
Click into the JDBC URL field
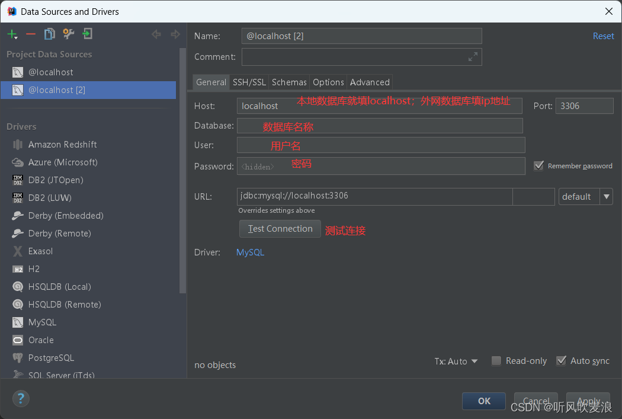pos(375,197)
